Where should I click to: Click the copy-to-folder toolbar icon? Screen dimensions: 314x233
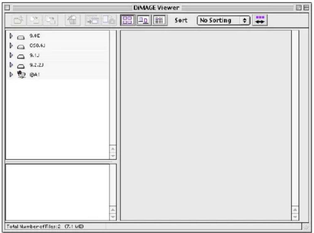[51, 20]
